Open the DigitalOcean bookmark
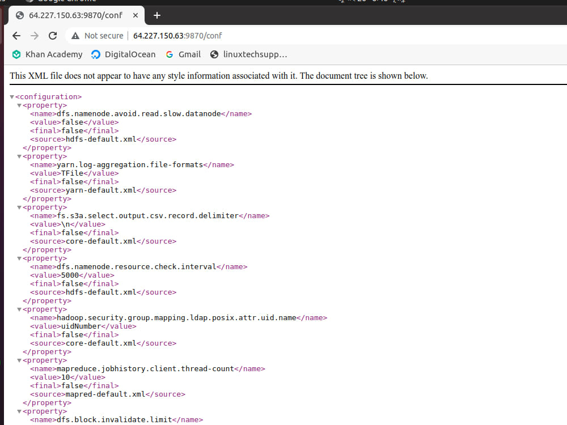Image resolution: width=567 pixels, height=425 pixels. pyautogui.click(x=123, y=54)
